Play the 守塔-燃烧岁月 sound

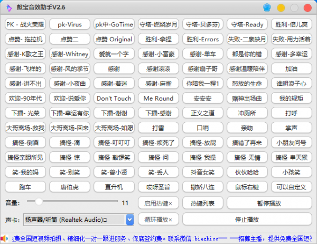click(x=158, y=24)
